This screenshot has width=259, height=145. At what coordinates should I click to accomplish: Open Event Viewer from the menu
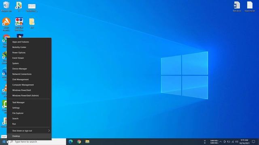click(x=29, y=58)
